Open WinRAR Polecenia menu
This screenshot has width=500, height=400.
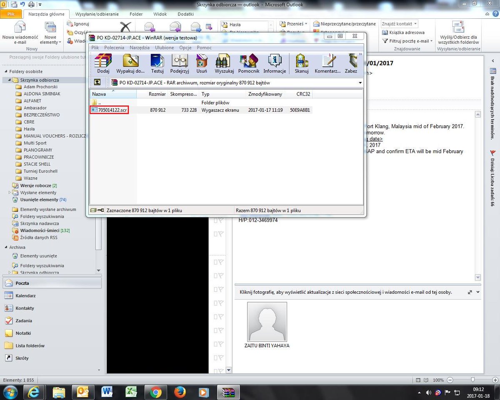pos(114,47)
